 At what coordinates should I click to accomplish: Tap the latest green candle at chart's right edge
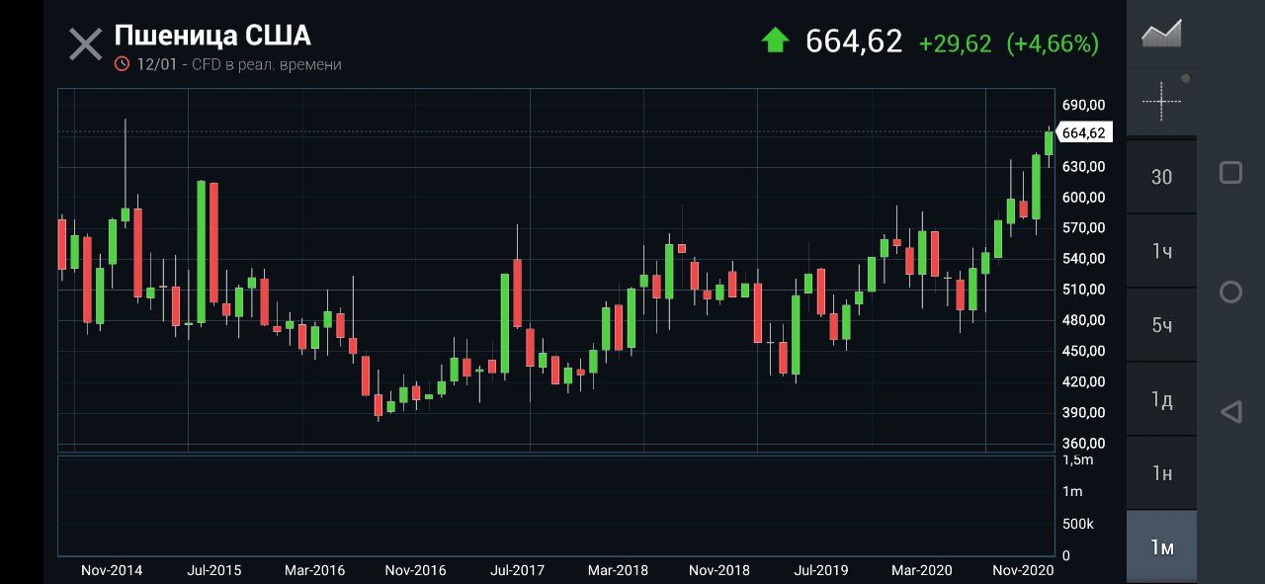[1049, 143]
